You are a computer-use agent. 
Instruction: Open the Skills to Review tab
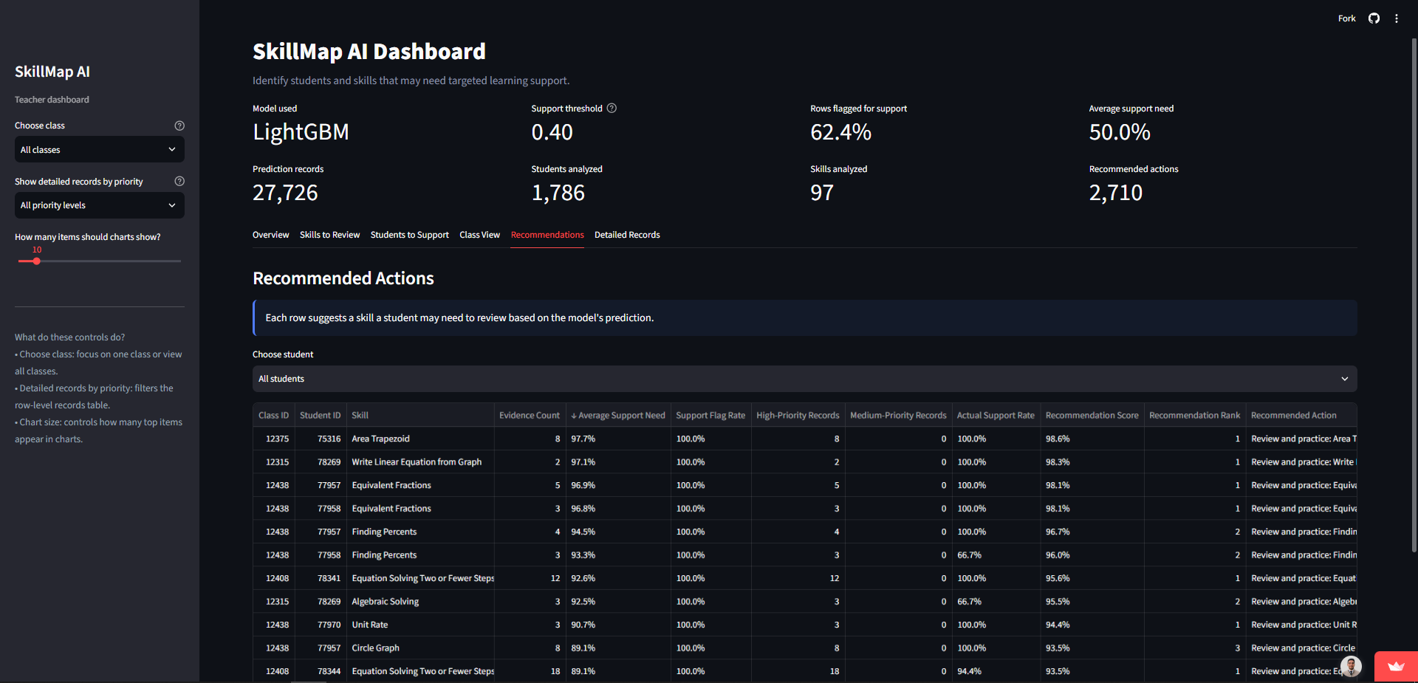point(329,235)
